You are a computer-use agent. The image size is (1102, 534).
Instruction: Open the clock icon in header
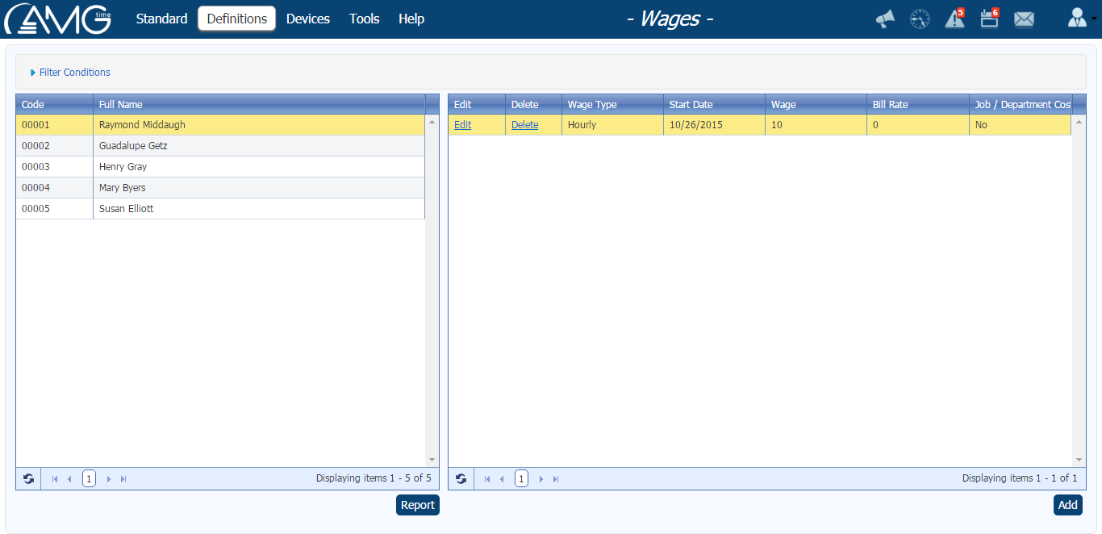pyautogui.click(x=920, y=19)
